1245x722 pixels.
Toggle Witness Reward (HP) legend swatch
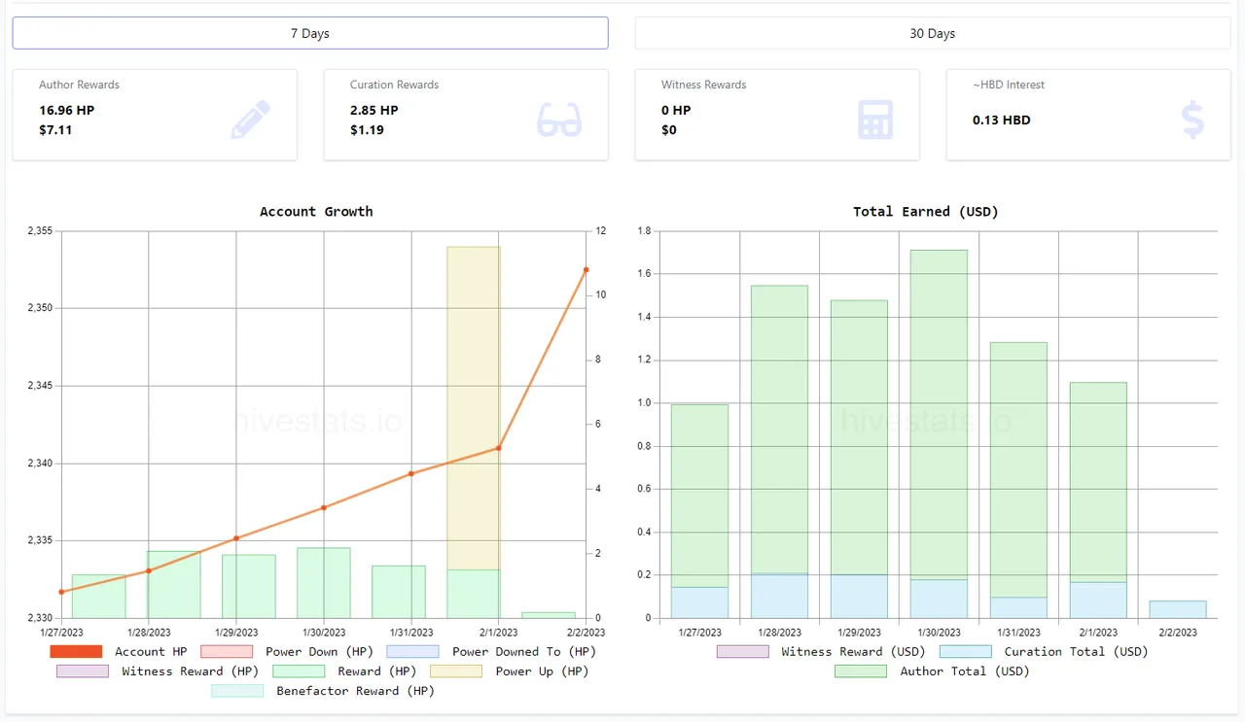point(83,671)
